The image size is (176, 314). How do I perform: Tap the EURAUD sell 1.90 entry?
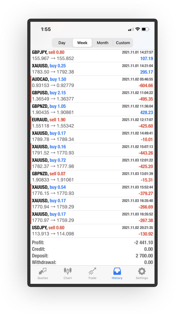pos(92,123)
